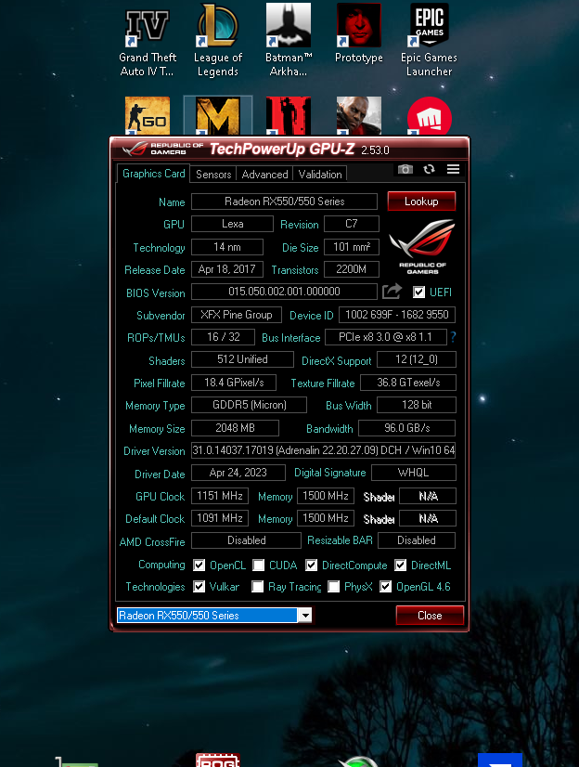Click the Lookup button
Image resolution: width=579 pixels, height=767 pixels.
421,201
